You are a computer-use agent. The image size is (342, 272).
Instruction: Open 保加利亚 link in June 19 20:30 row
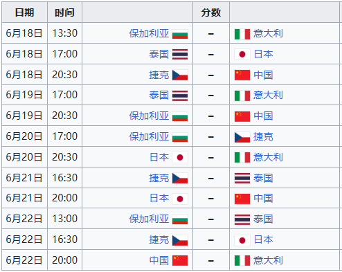[149, 116]
